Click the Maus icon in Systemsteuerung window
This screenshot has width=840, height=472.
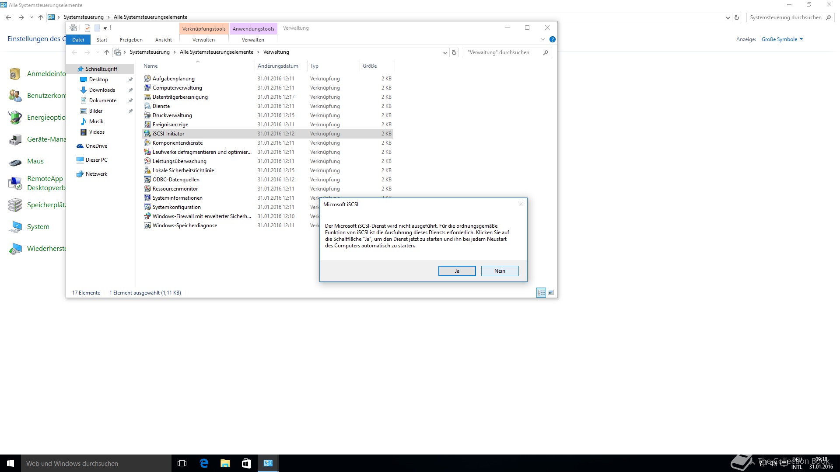tap(15, 162)
